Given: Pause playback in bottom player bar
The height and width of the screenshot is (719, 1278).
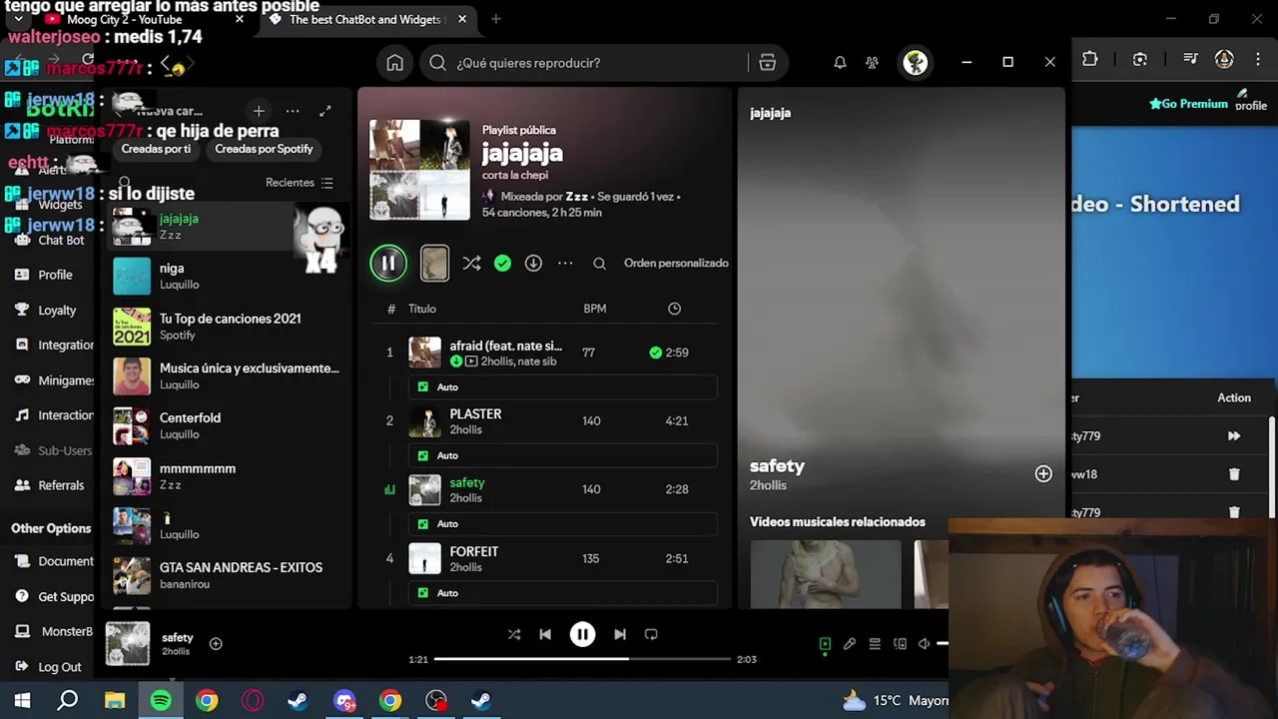Looking at the screenshot, I should coord(582,634).
